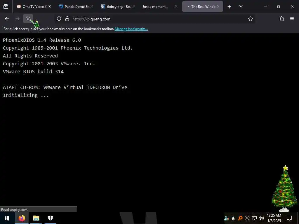The height and width of the screenshot is (224, 299).
Task: Close the Just a moment tab
Action: [x=176, y=6]
